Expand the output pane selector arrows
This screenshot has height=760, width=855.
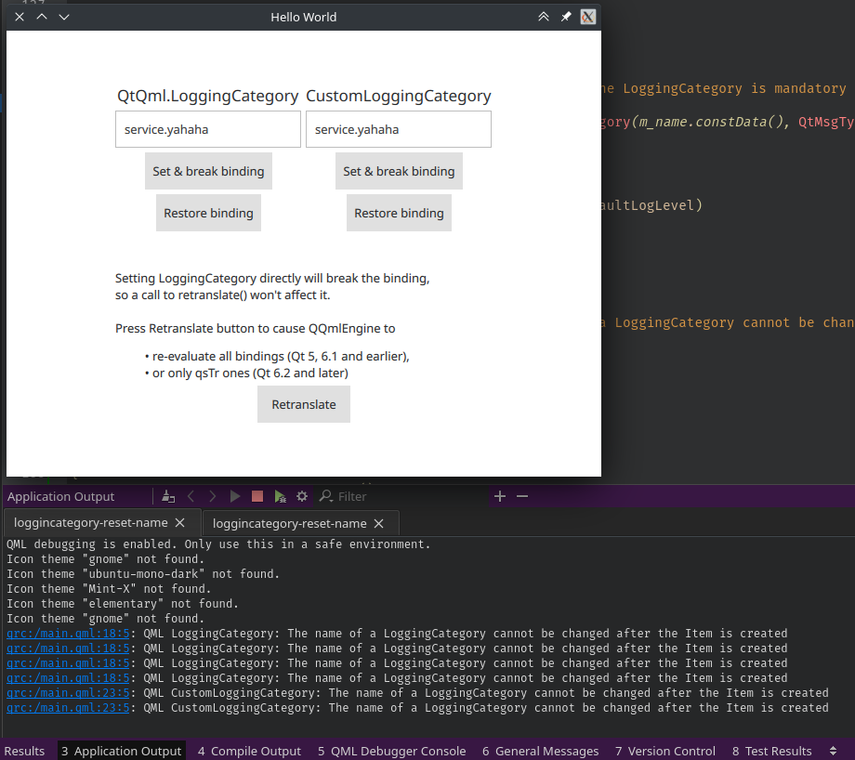(834, 751)
